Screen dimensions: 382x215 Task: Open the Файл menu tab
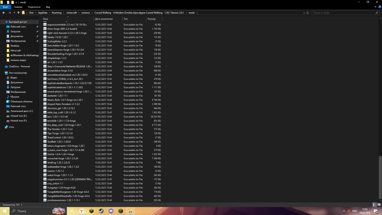(x=6, y=7)
